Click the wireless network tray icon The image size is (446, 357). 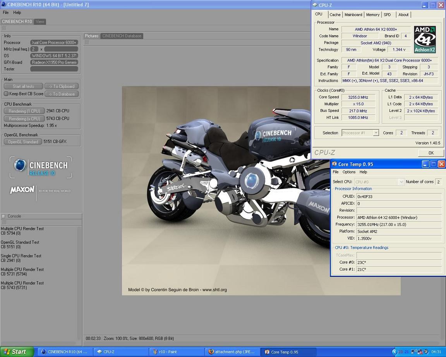pos(414,352)
